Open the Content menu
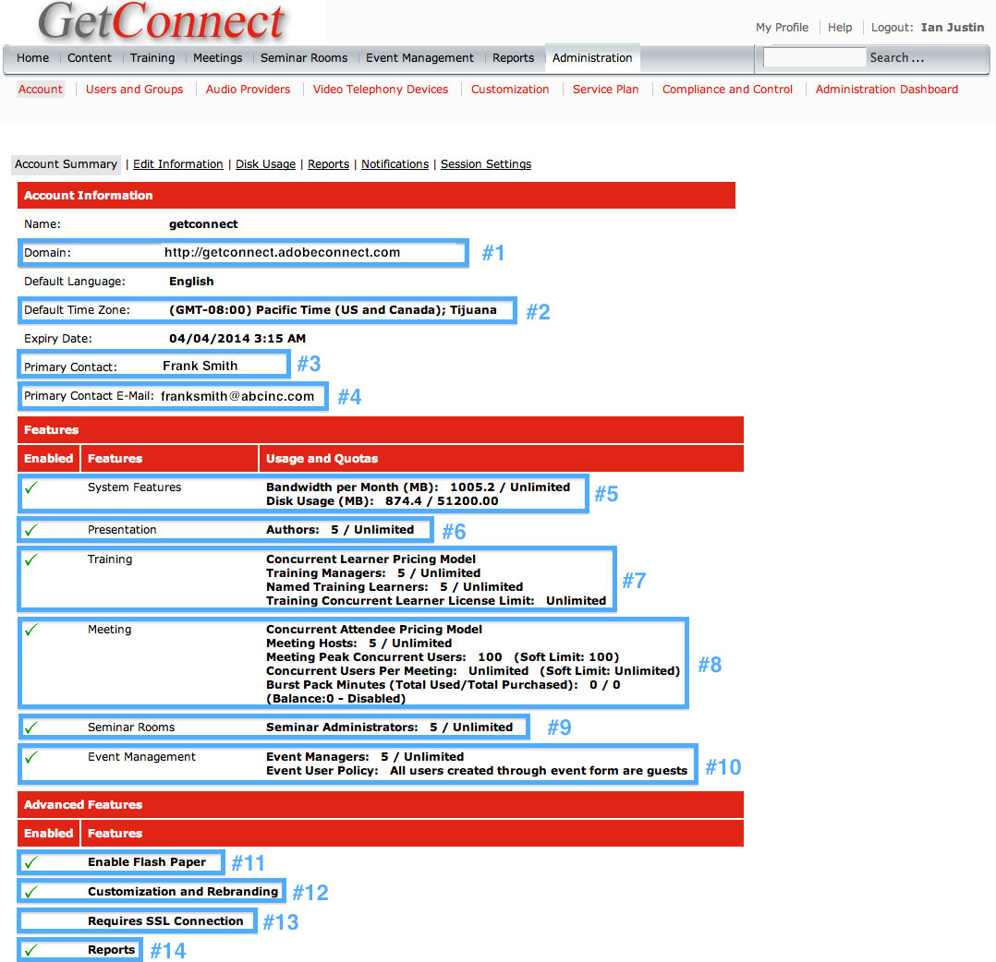Image resolution: width=996 pixels, height=962 pixels. [89, 58]
